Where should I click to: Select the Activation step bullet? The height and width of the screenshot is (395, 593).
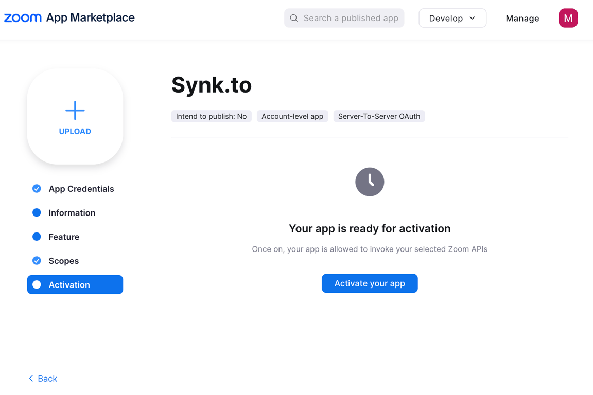tap(37, 285)
